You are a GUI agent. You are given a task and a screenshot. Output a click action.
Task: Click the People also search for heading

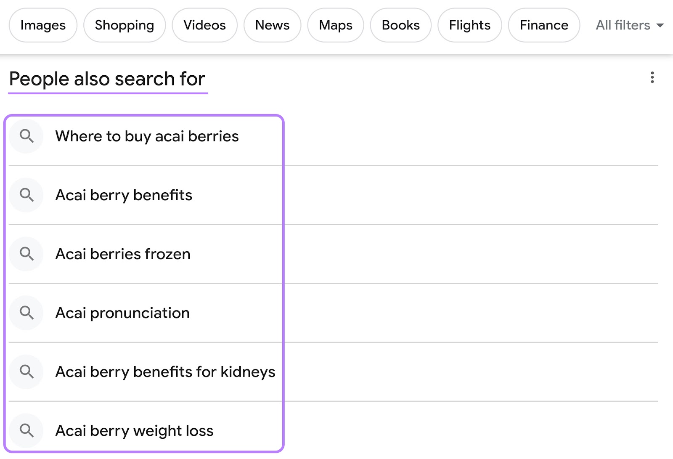click(x=107, y=79)
